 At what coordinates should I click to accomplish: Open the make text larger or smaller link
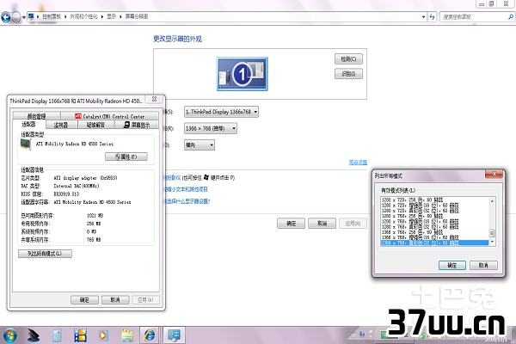coord(186,189)
